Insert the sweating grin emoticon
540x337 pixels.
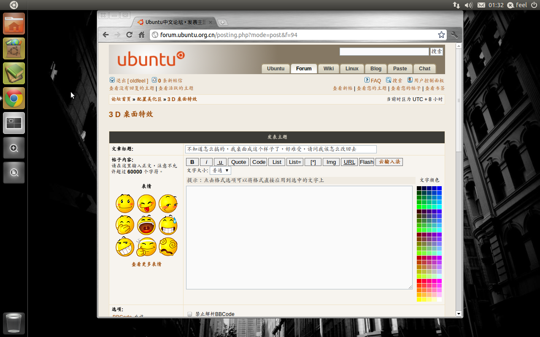168,225
